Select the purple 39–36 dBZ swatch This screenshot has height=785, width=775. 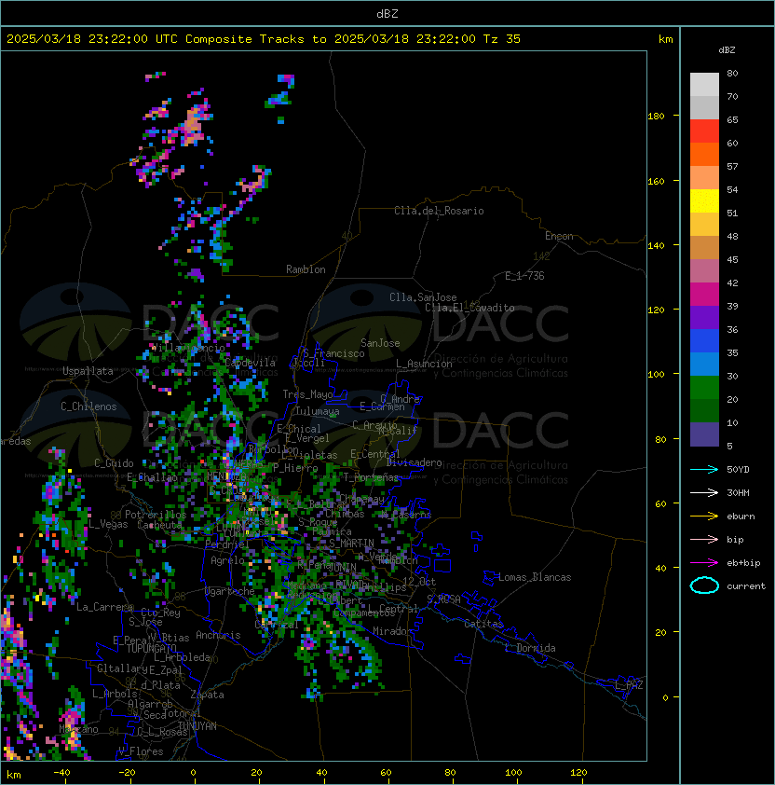pos(704,317)
